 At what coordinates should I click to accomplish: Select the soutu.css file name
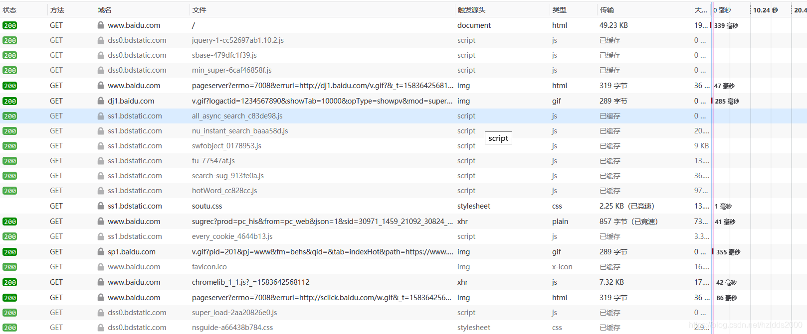(207, 206)
